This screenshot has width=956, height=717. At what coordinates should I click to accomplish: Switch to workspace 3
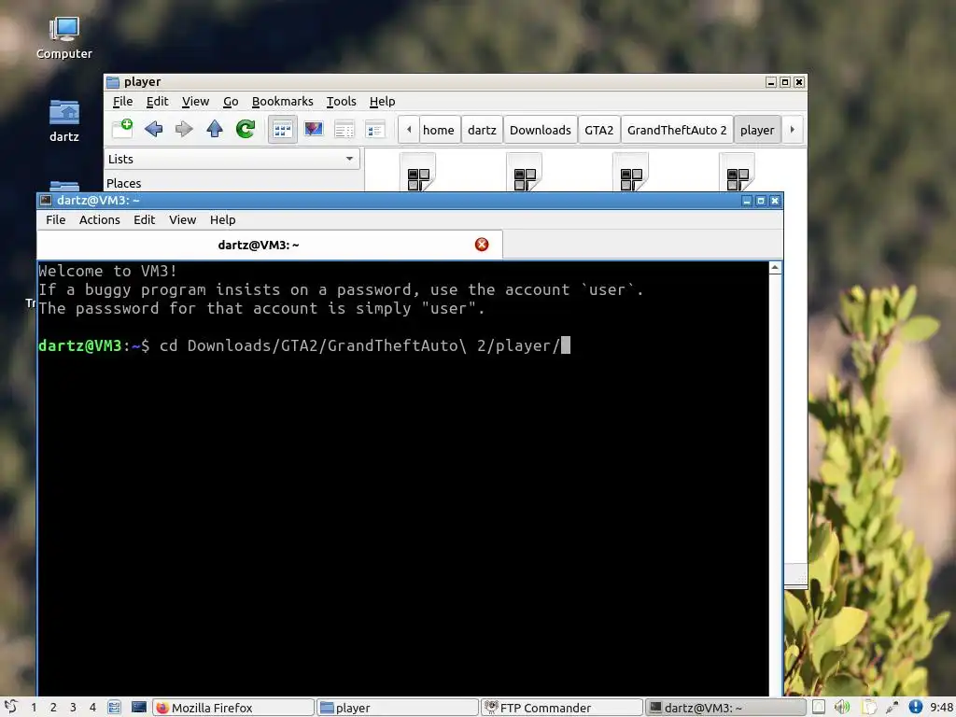73,708
